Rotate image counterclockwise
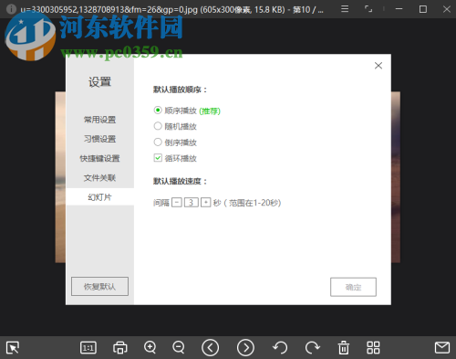Viewport: 456px width, 359px height. [x=280, y=347]
